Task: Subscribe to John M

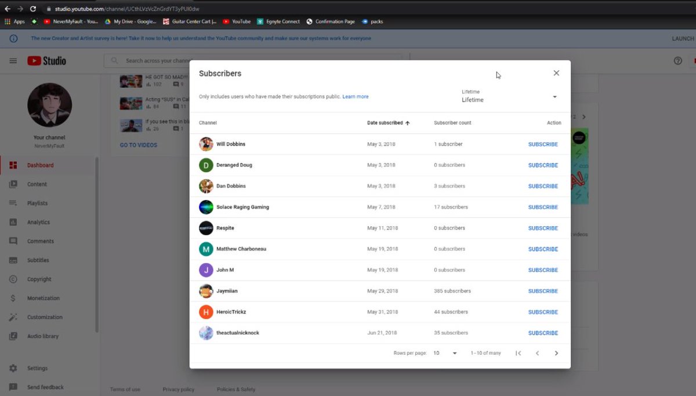Action: coord(543,270)
